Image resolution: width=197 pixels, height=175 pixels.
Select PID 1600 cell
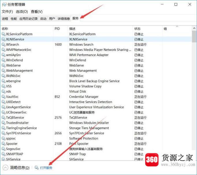pos(58,44)
